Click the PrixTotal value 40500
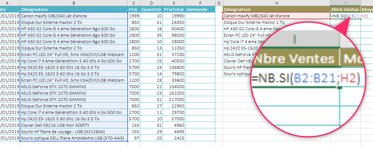 [x=174, y=61]
